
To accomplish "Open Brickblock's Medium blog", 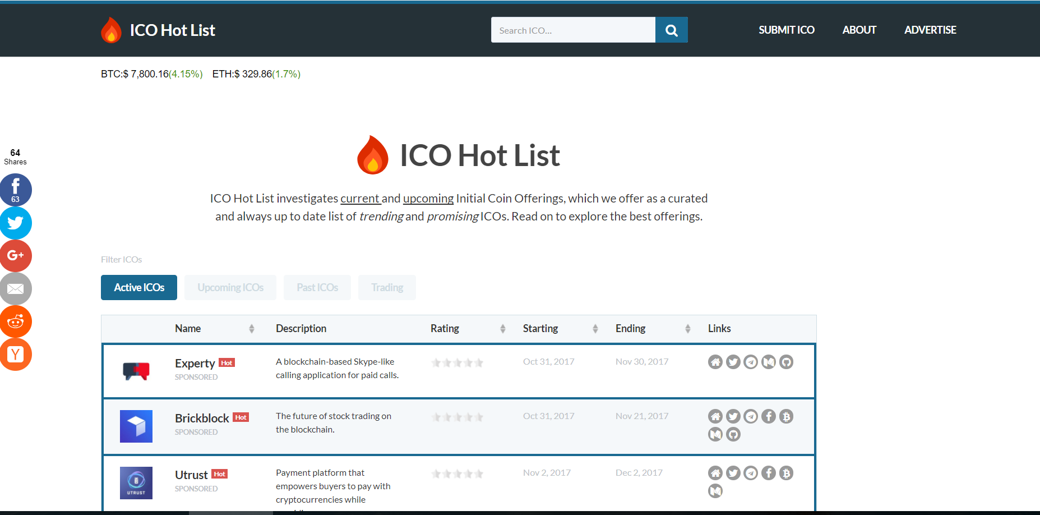I will click(715, 434).
